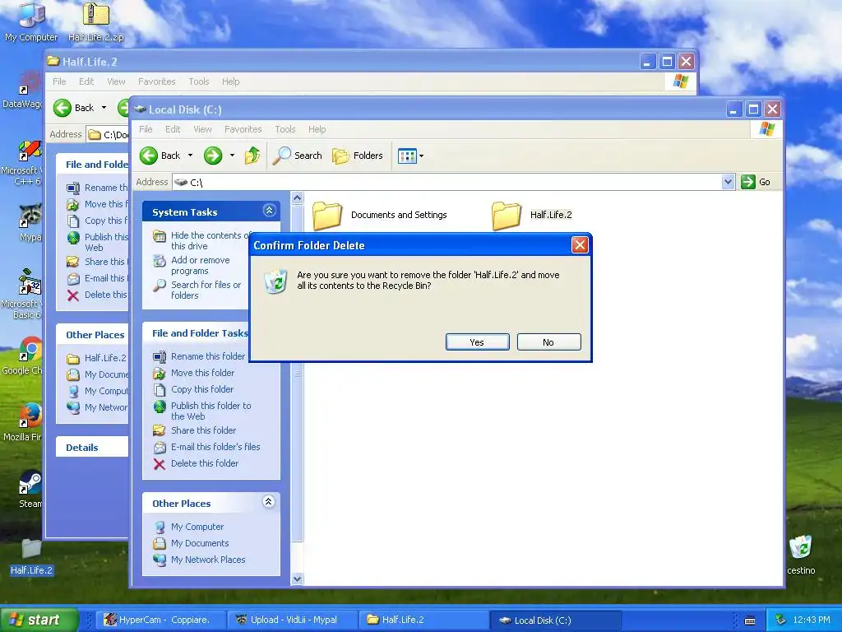
Task: Open File menu in Half.Life.2 window
Action: (59, 81)
